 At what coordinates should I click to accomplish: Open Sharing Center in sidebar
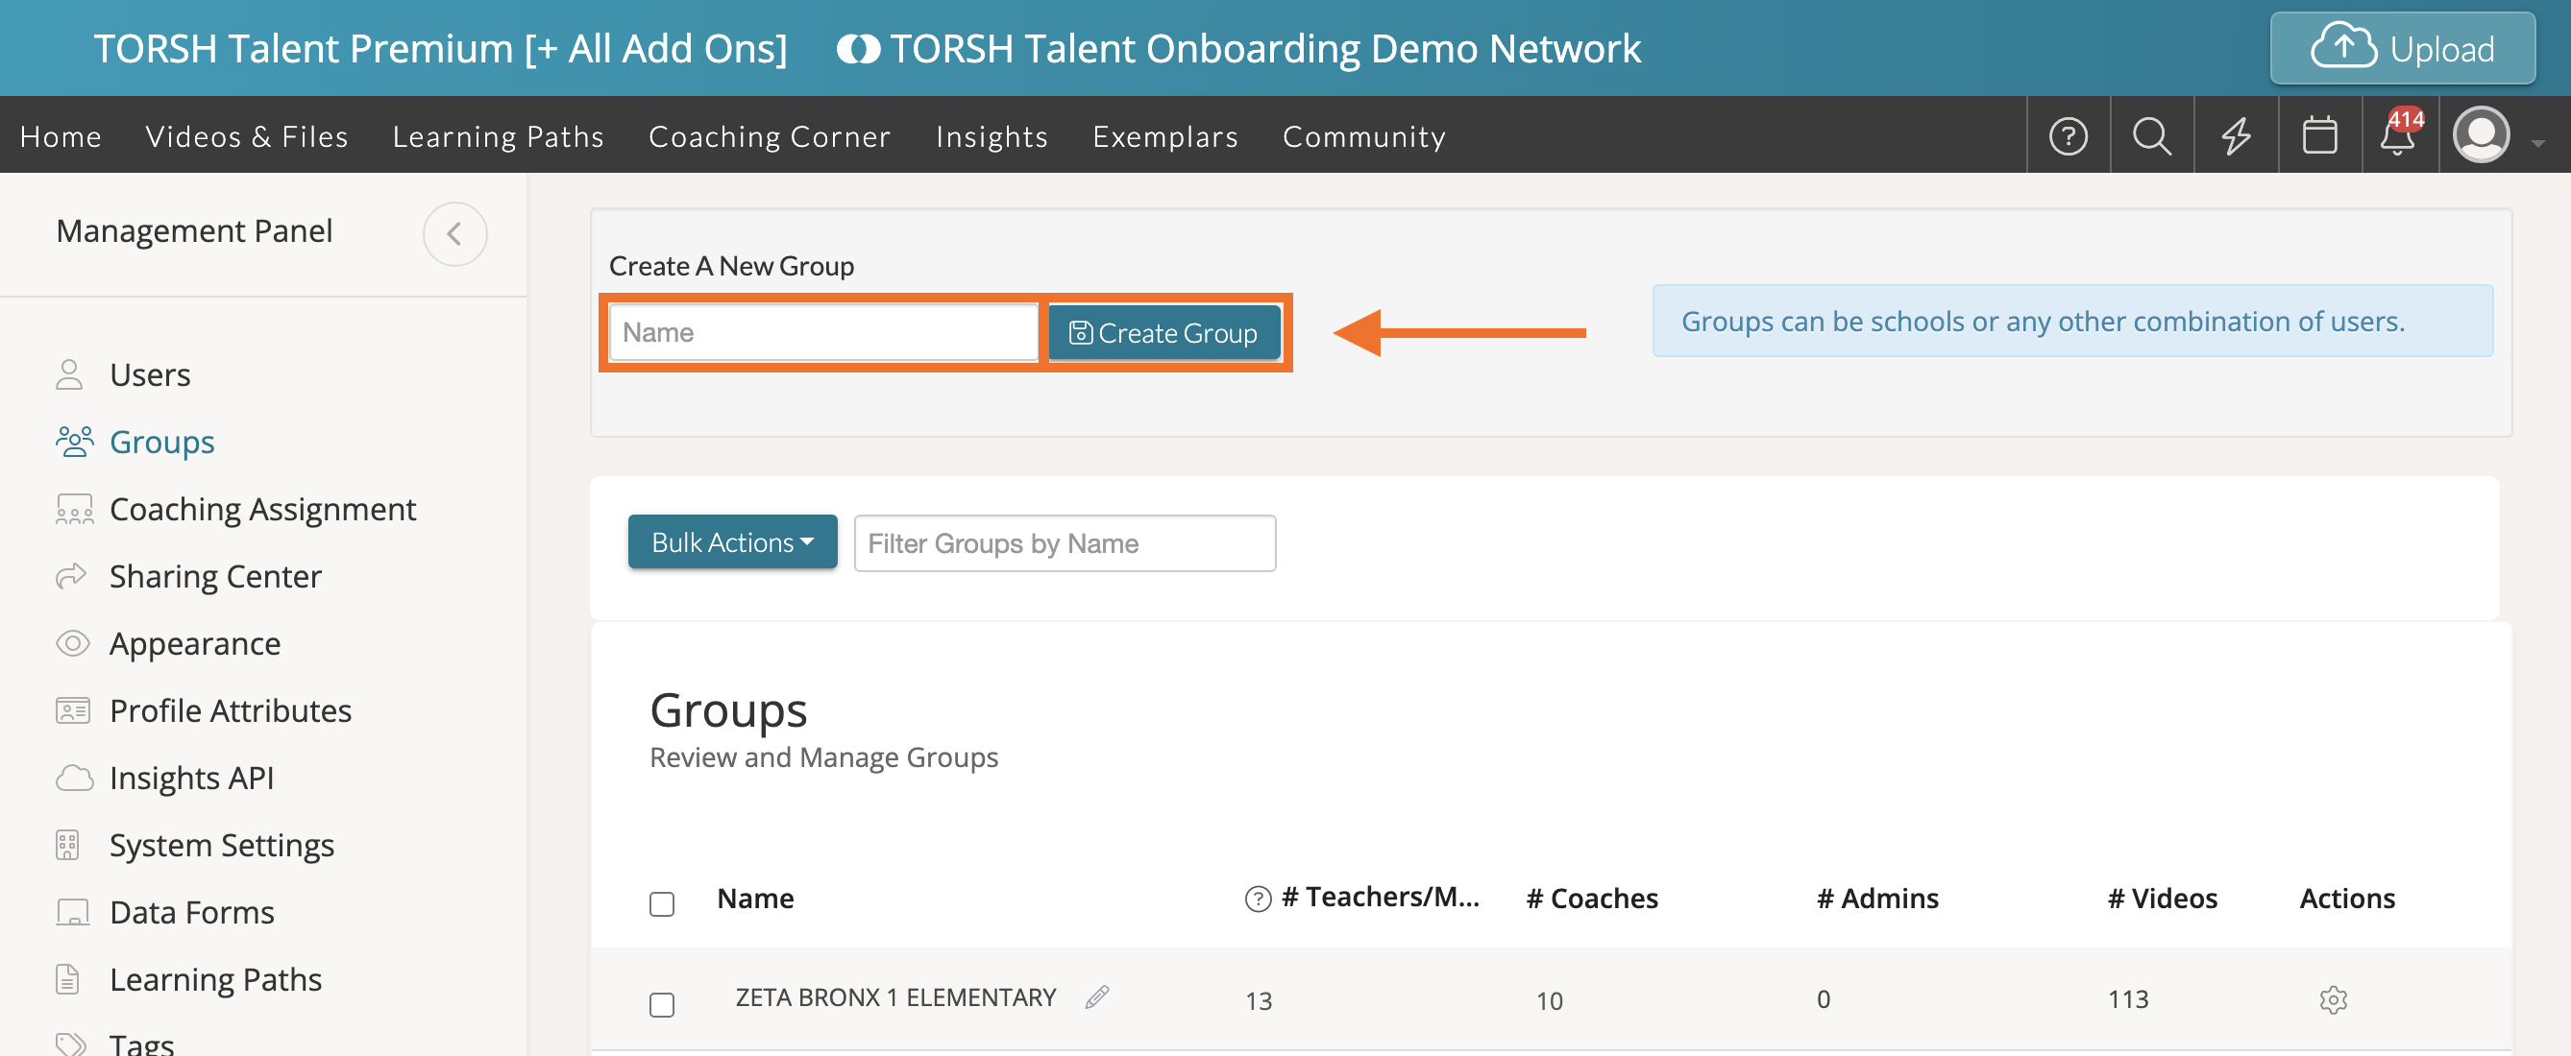pos(215,575)
